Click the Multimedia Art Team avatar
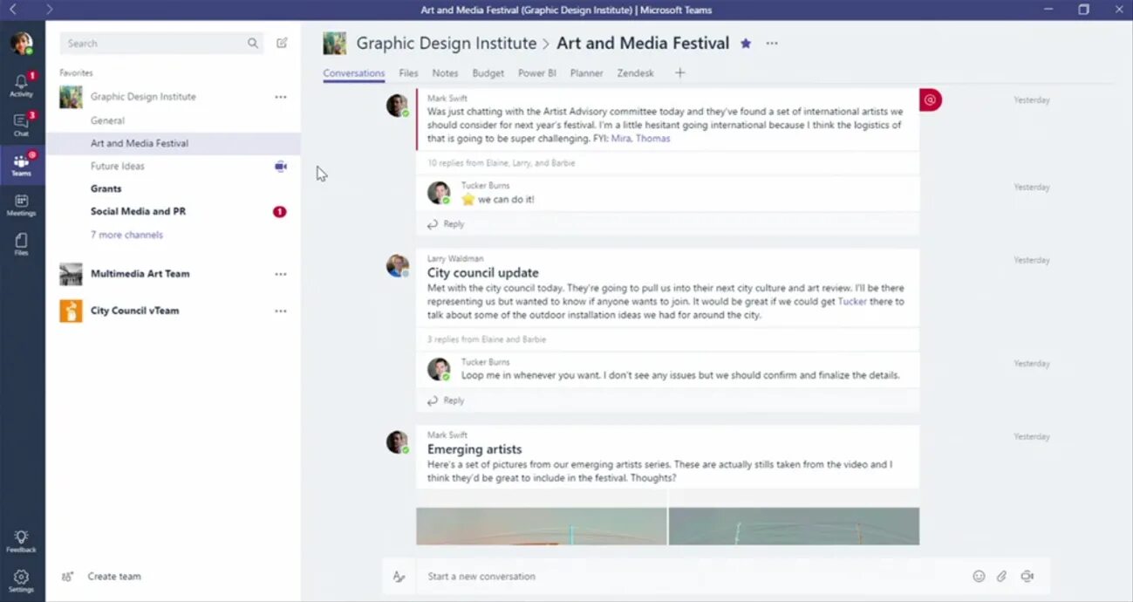1133x602 pixels. (71, 274)
